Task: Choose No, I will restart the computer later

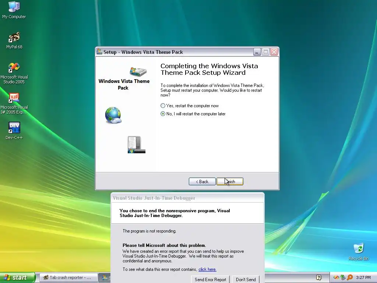Action: pyautogui.click(x=193, y=114)
